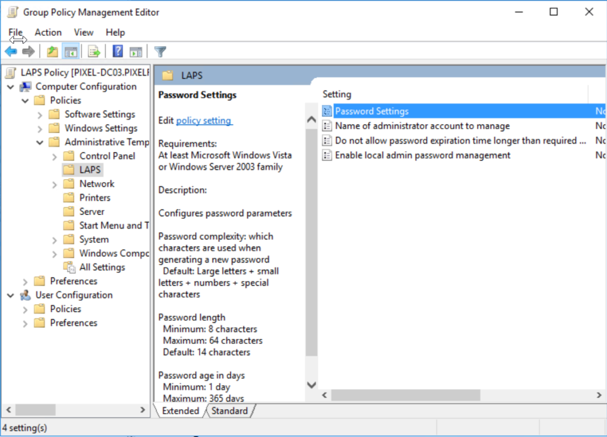
Task: Toggle the Show/Hide Console Tree icon
Action: click(x=71, y=51)
